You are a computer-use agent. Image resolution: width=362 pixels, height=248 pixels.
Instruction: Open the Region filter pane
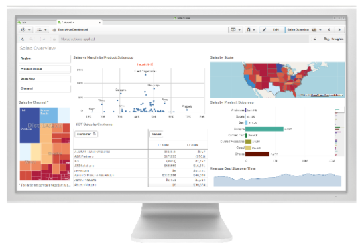45,59
